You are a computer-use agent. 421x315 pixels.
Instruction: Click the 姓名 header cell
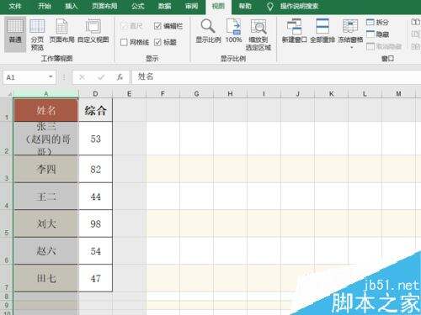(x=46, y=110)
